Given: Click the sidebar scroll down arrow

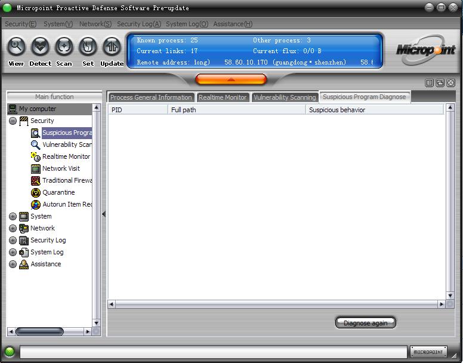Looking at the screenshot, I should click(x=96, y=323).
